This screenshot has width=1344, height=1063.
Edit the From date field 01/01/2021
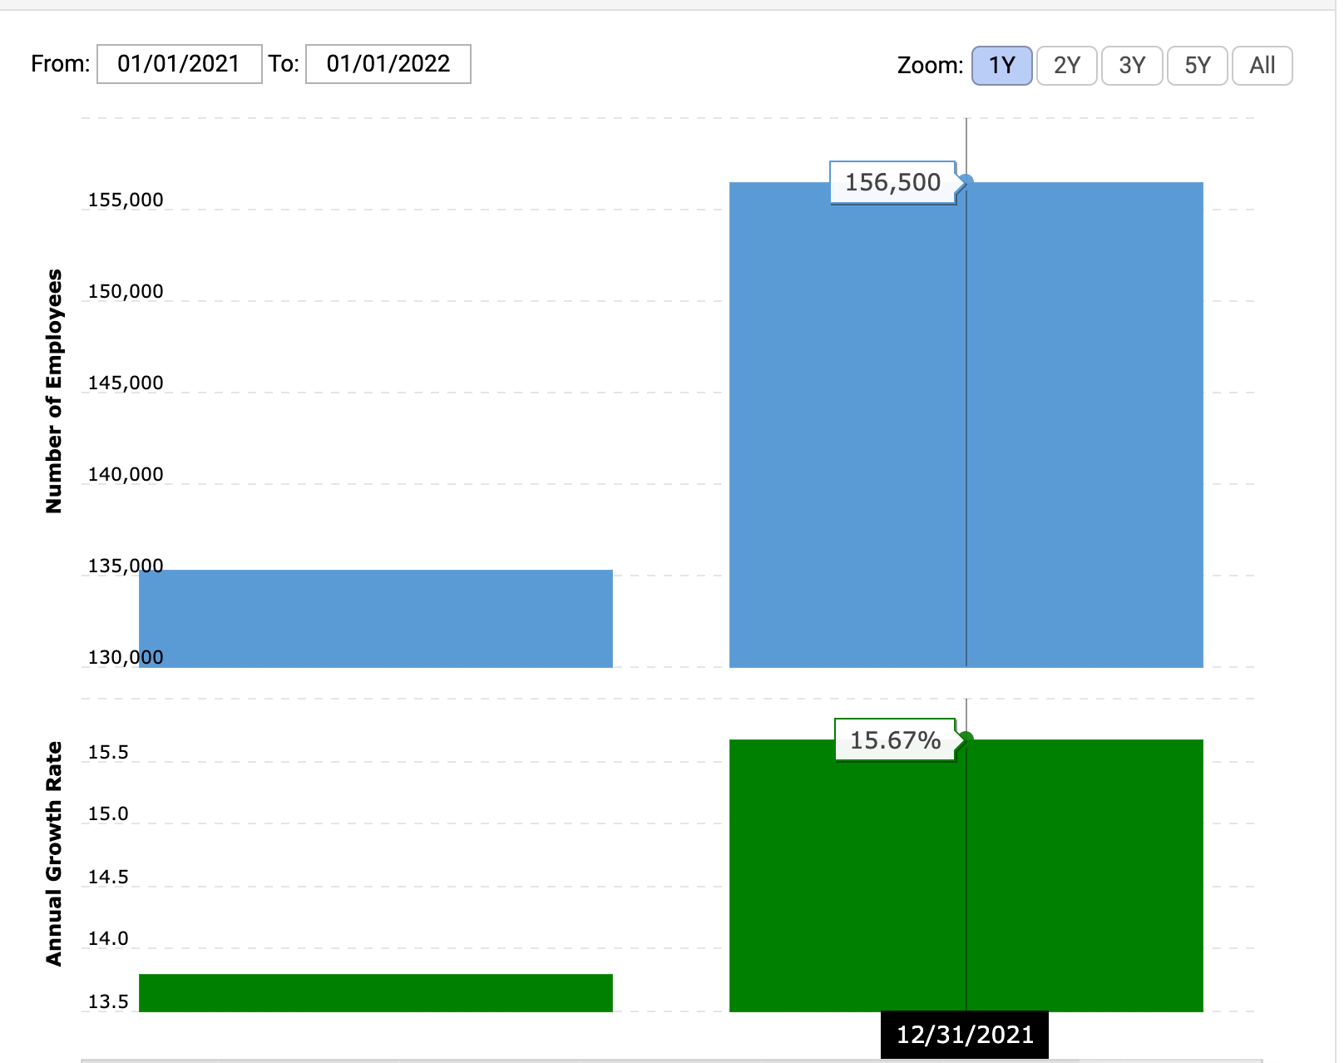(x=180, y=64)
